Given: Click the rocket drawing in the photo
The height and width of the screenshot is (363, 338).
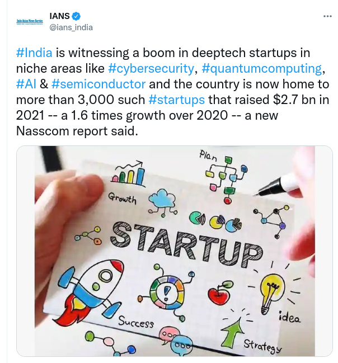Looking at the screenshot, I should [x=89, y=292].
